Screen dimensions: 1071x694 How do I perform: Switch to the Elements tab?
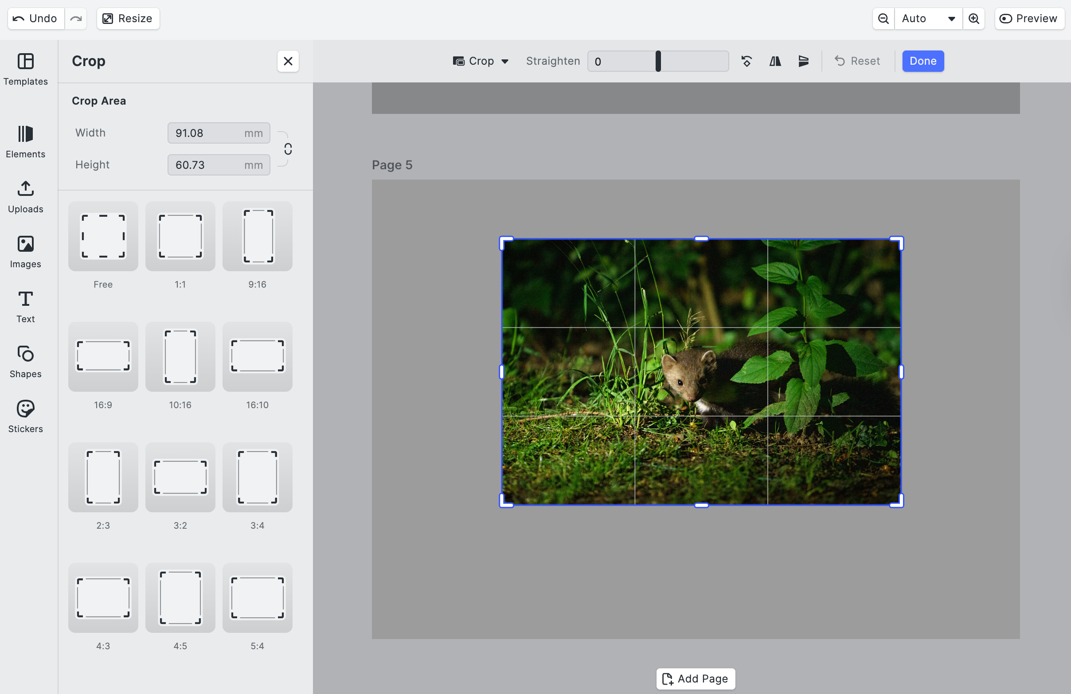pyautogui.click(x=26, y=142)
